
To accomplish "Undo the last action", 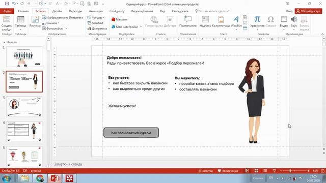I will pos(14,4).
